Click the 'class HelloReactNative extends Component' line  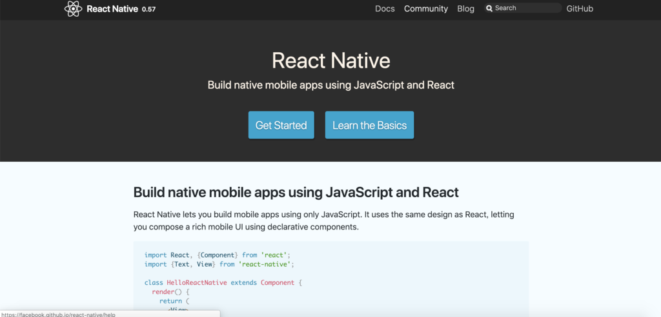tap(223, 283)
